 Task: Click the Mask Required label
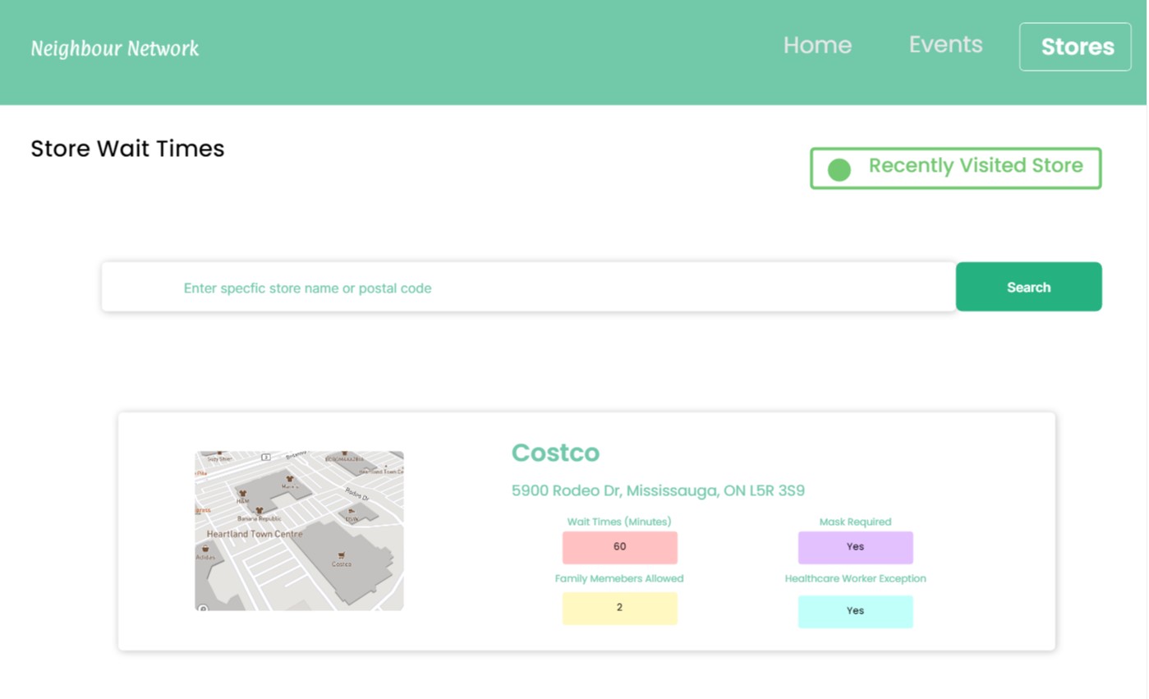coord(855,522)
